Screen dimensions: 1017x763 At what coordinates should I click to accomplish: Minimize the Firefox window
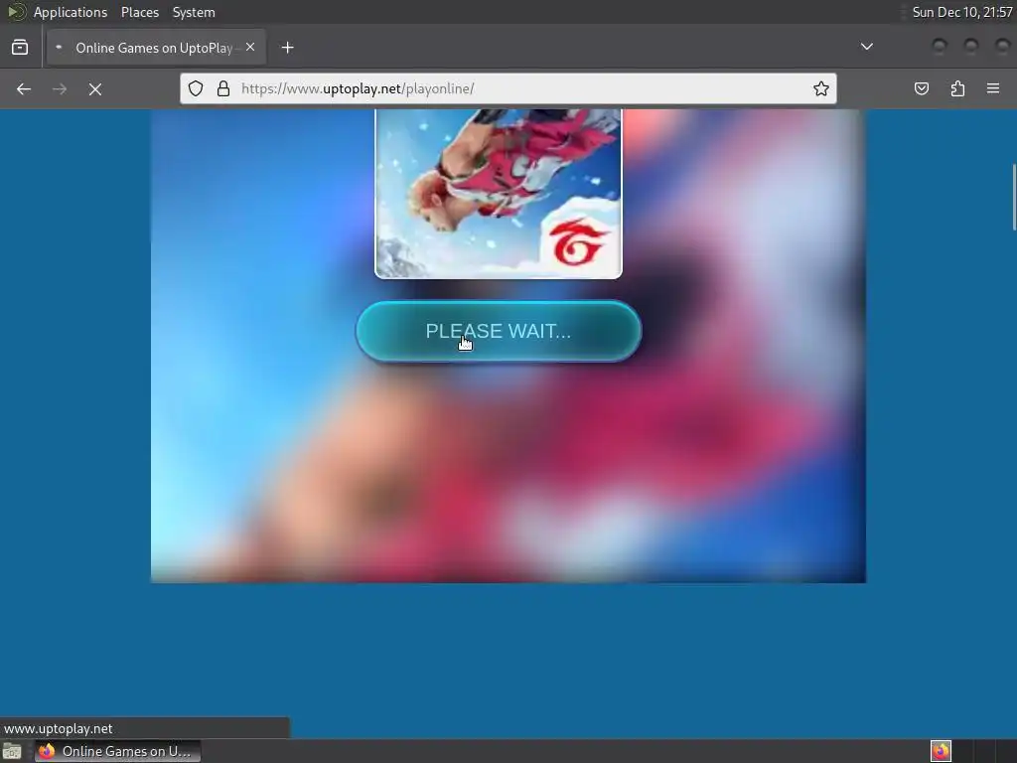click(x=940, y=46)
